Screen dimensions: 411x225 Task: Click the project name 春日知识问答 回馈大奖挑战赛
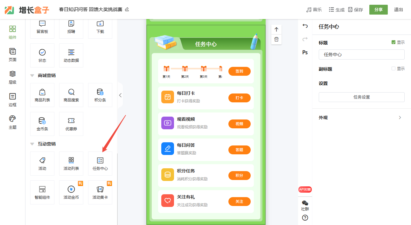[91, 10]
